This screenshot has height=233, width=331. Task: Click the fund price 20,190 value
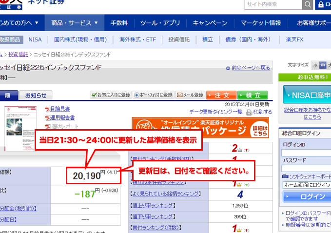click(x=87, y=176)
